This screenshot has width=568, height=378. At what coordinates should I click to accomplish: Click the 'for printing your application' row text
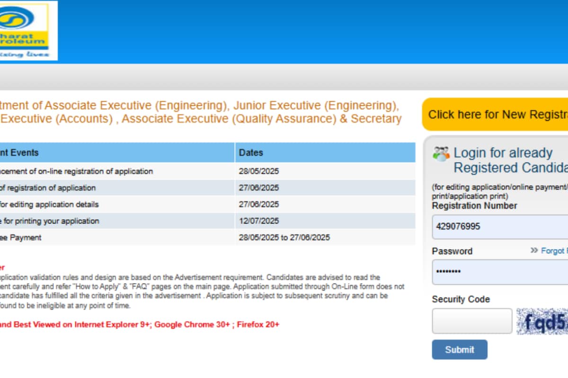[49, 221]
